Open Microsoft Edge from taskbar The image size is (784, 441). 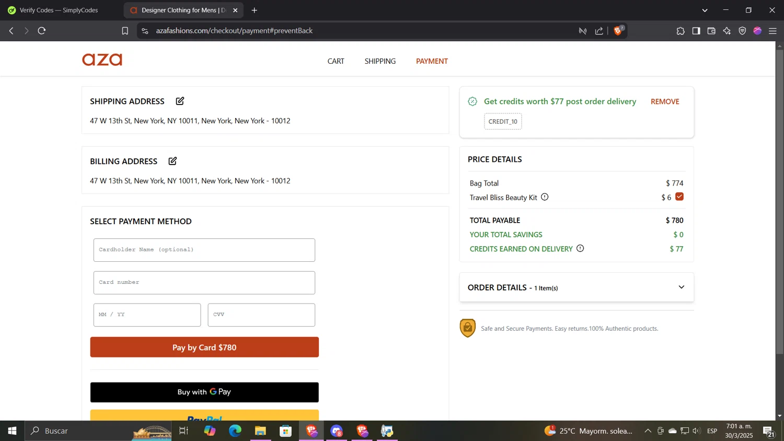pos(235,431)
